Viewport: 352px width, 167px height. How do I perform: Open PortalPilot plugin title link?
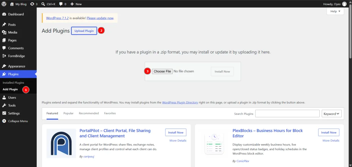tap(115, 133)
